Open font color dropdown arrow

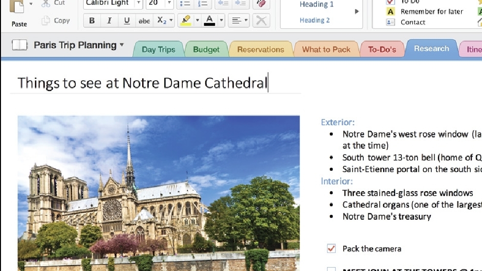tap(221, 21)
